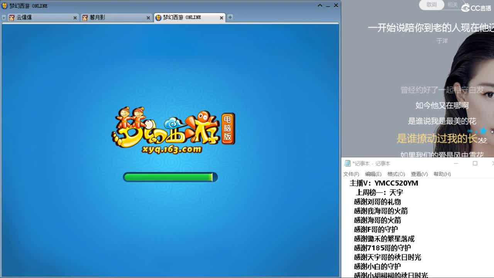Minimize the 梦幻西游 game window
Viewport: 494px width, 278px height.
(328, 5)
